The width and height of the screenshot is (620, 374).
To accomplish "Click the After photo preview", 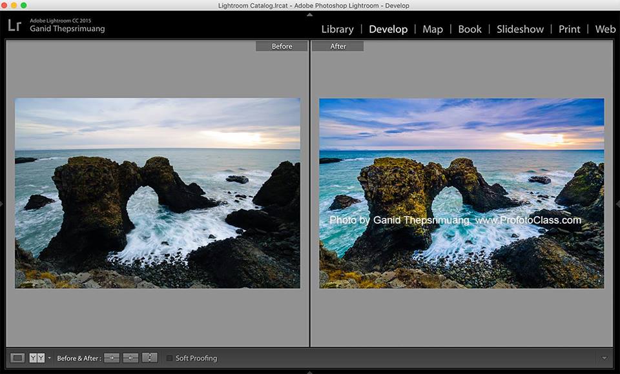I will [x=461, y=193].
